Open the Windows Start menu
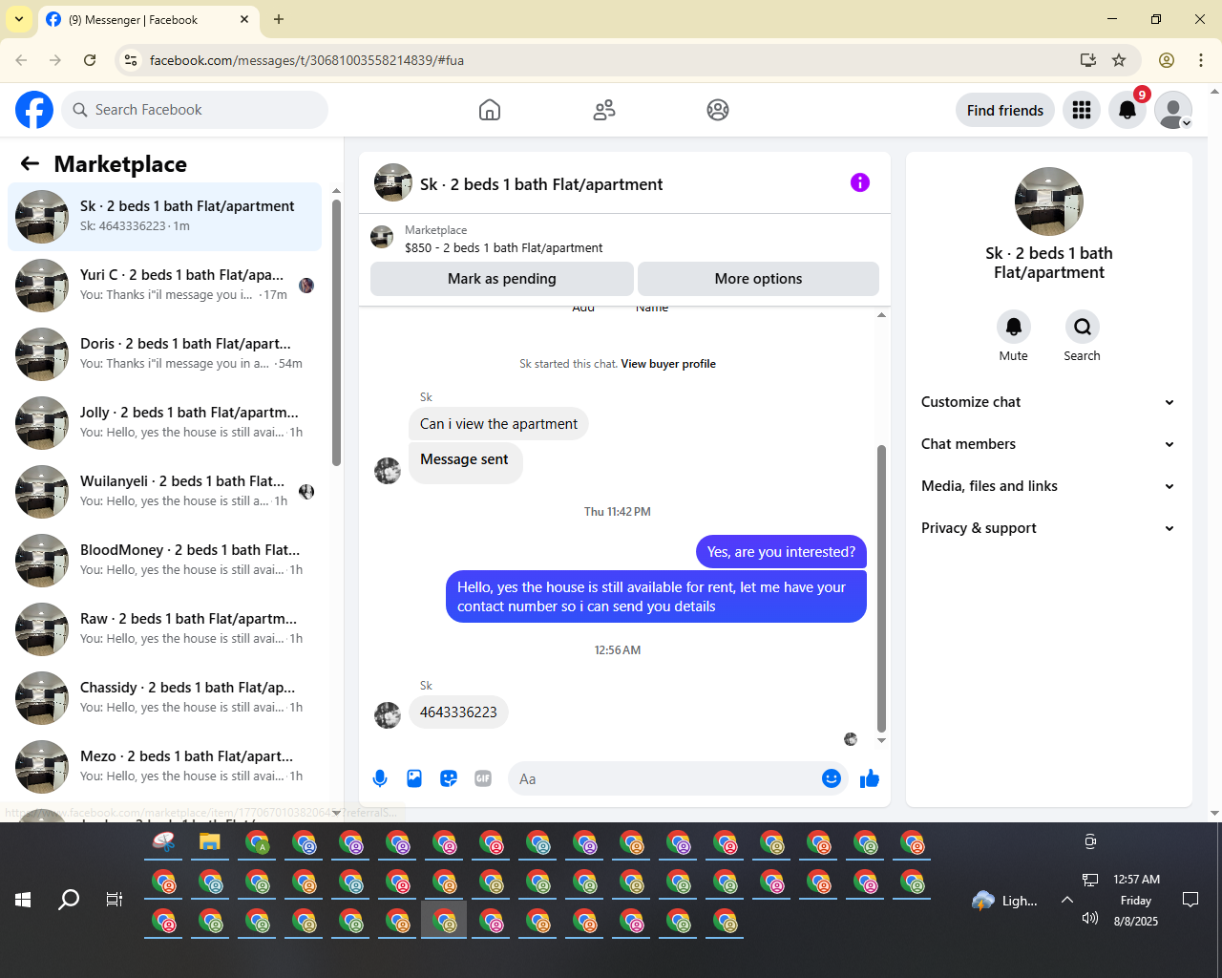The width and height of the screenshot is (1222, 978). (23, 900)
